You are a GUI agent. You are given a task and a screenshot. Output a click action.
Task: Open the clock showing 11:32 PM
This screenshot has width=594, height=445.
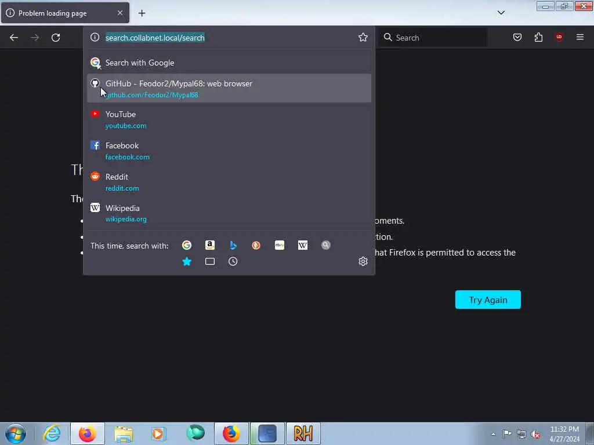(x=564, y=434)
